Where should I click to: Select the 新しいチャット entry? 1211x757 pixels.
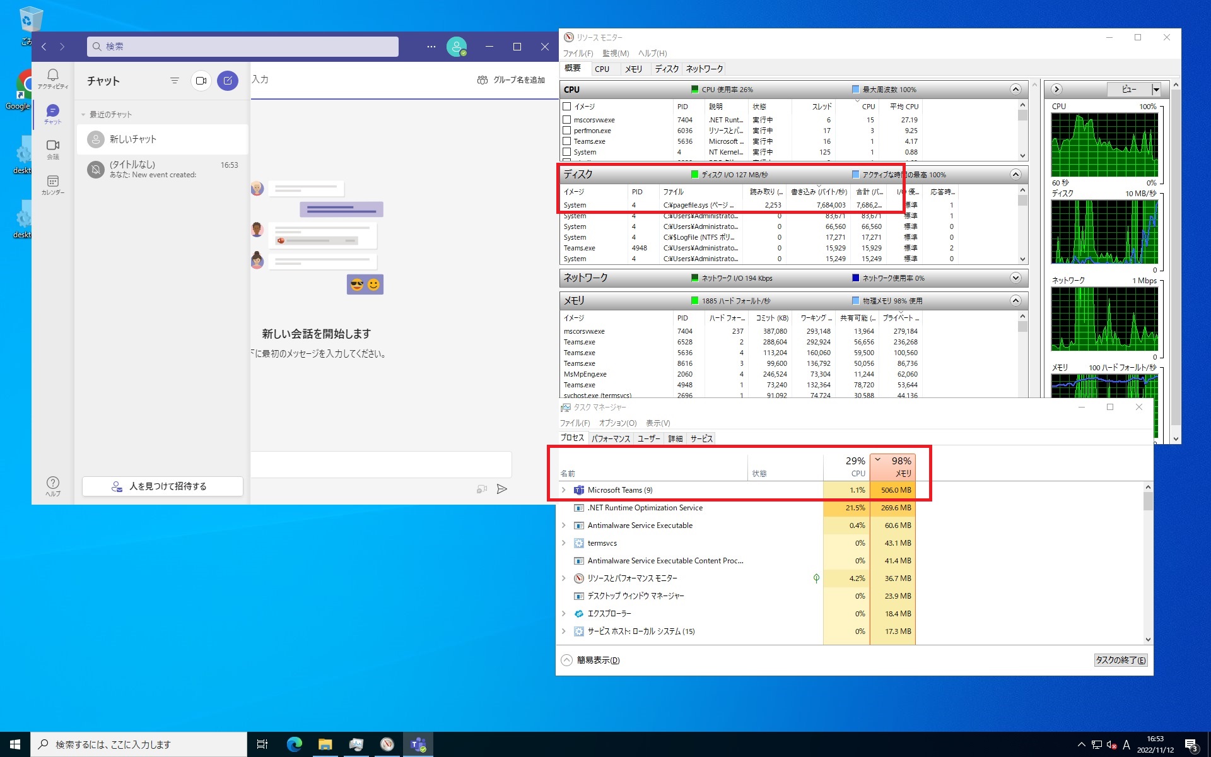(163, 139)
